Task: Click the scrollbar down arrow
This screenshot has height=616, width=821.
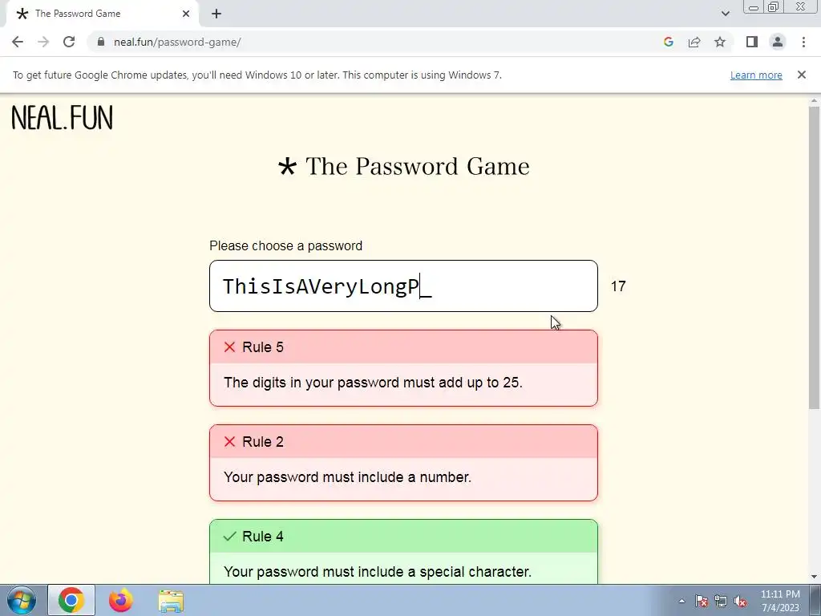Action: click(815, 577)
